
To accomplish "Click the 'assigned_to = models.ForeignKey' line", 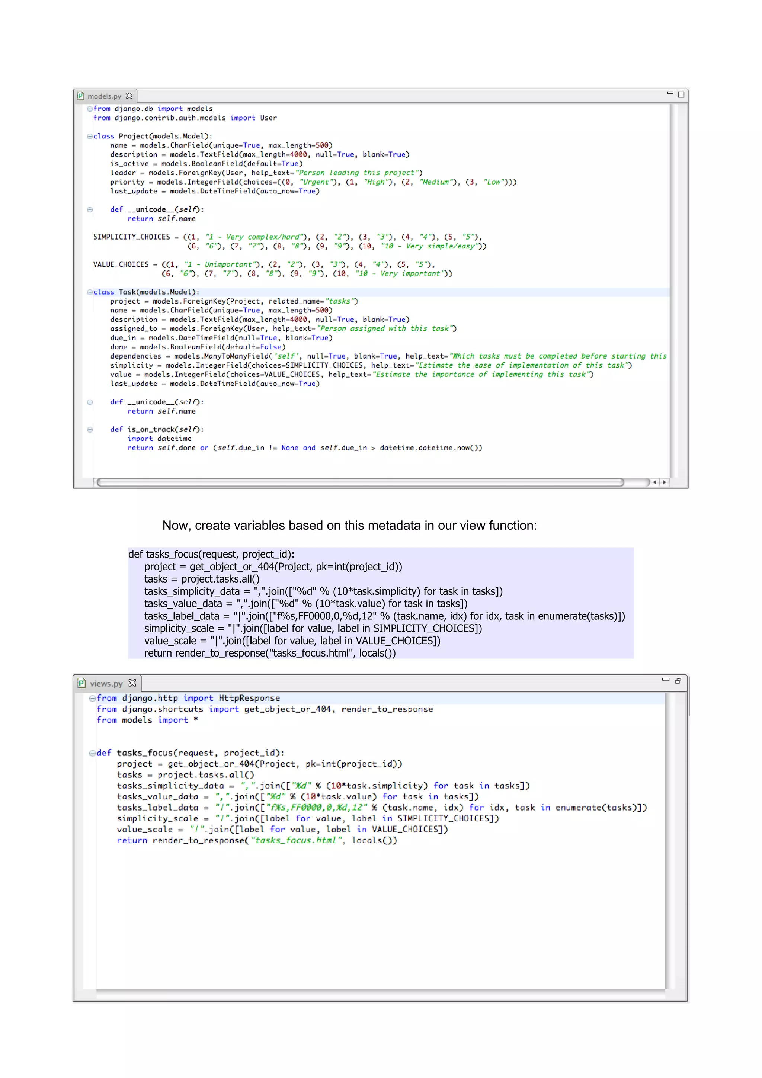I will [x=284, y=329].
